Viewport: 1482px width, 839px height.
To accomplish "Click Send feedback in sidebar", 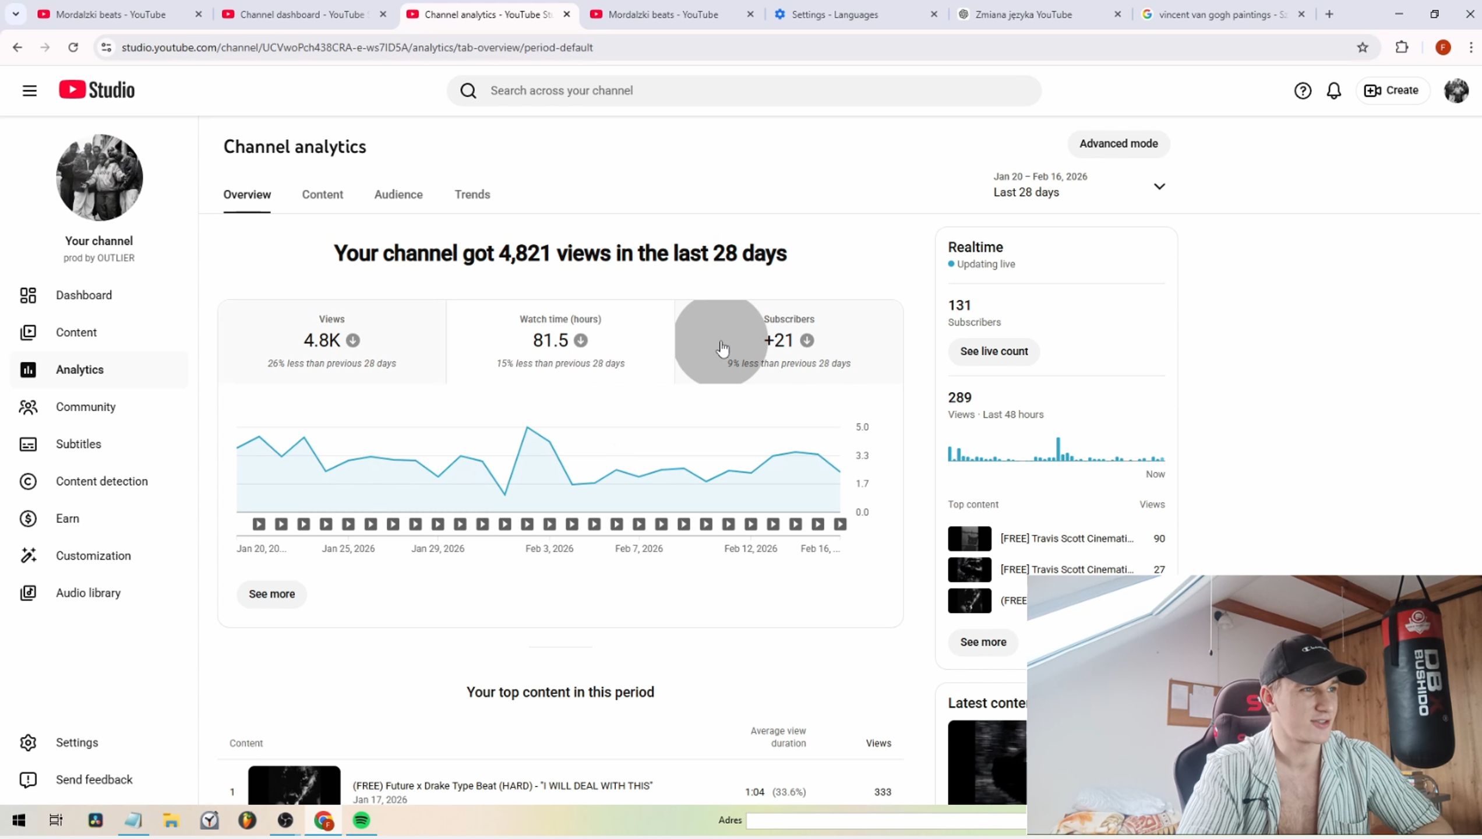I will [x=99, y=780].
